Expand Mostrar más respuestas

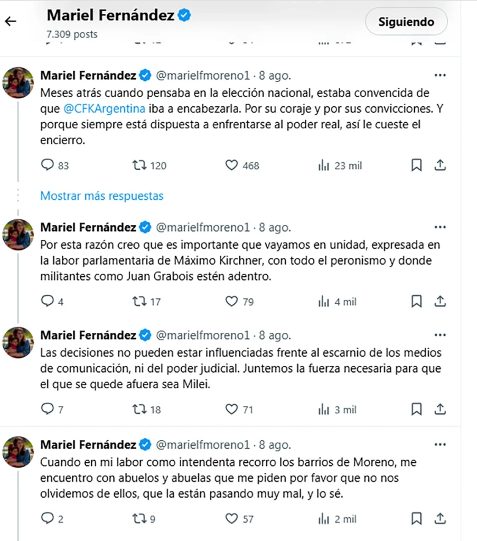point(102,196)
